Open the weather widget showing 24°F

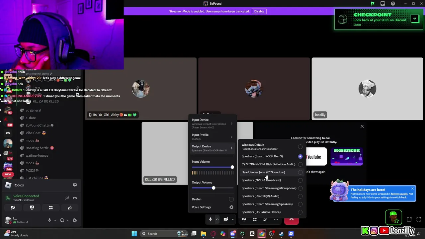16,233
